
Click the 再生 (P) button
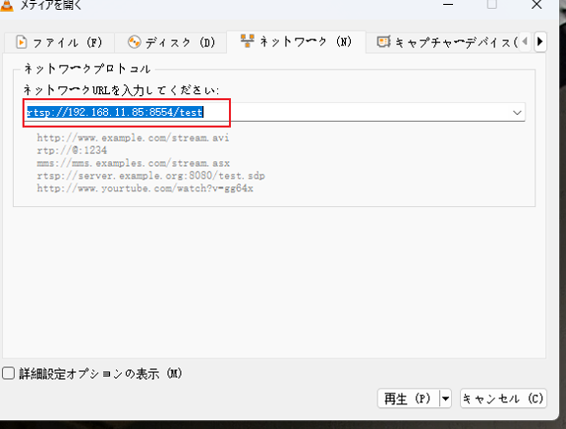[408, 399]
